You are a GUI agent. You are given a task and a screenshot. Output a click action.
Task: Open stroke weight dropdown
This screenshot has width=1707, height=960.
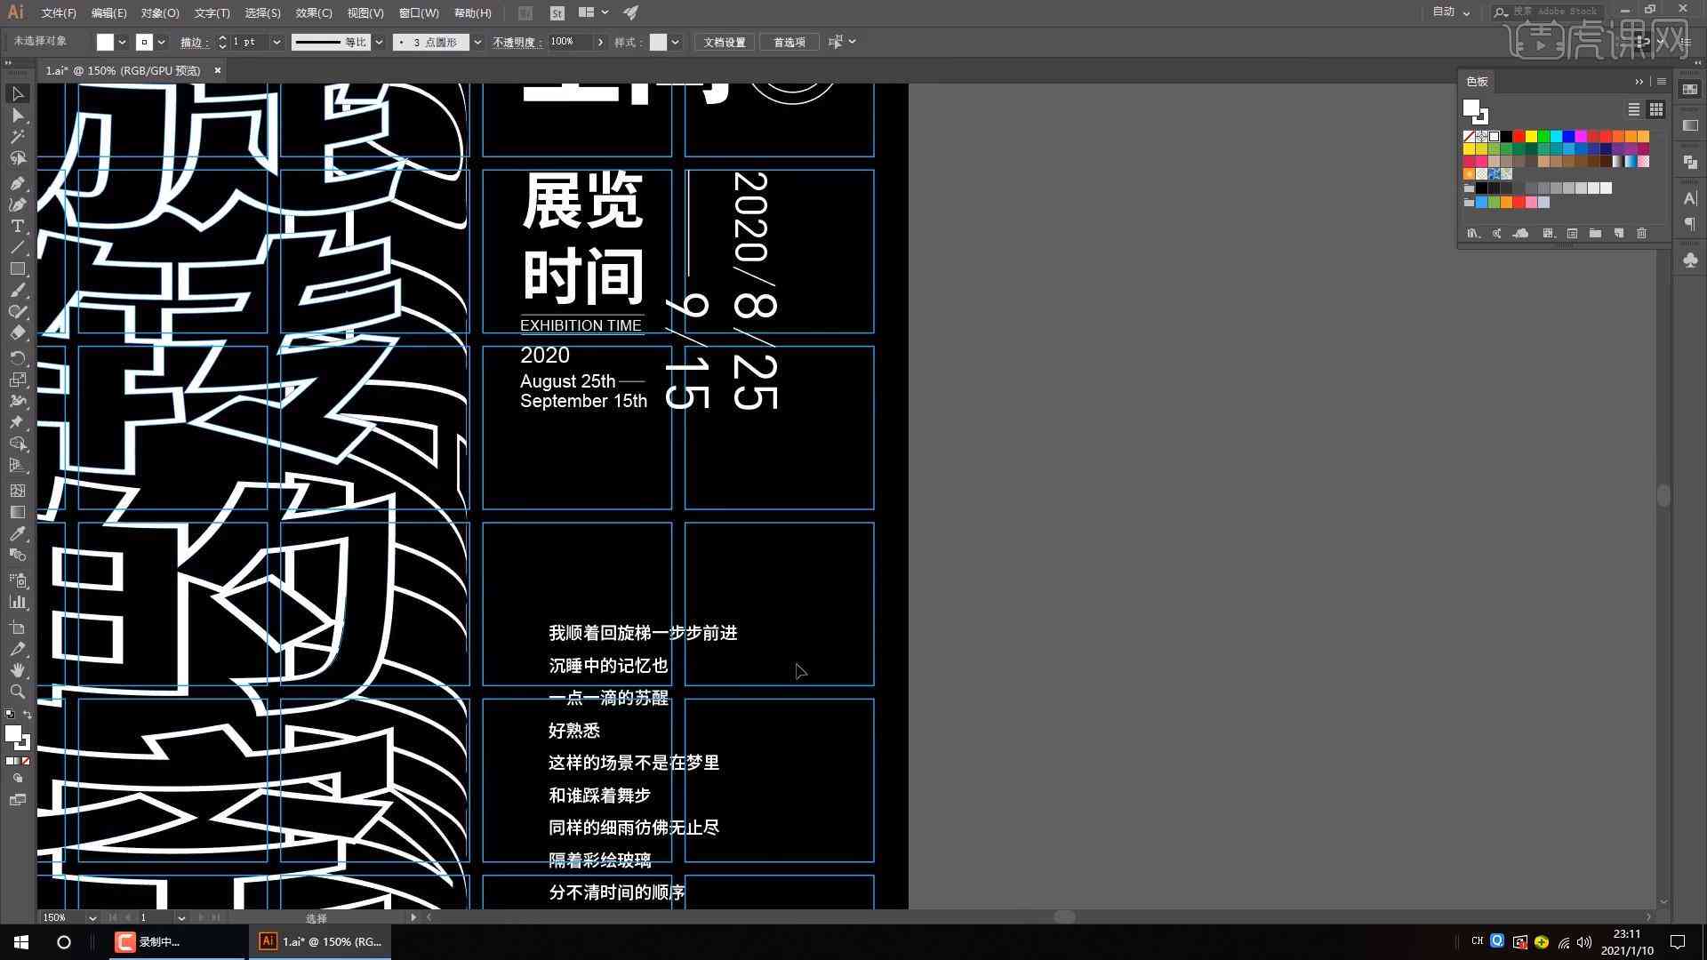[276, 42]
